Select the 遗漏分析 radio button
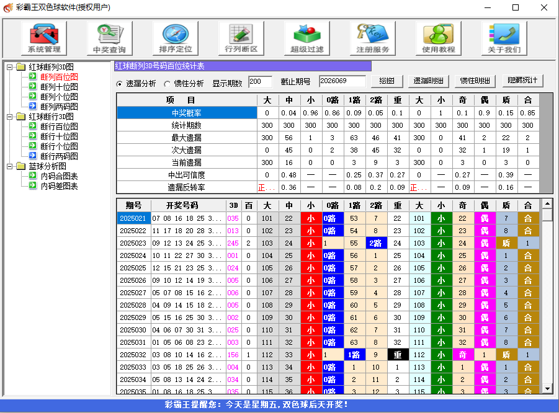 (x=119, y=84)
